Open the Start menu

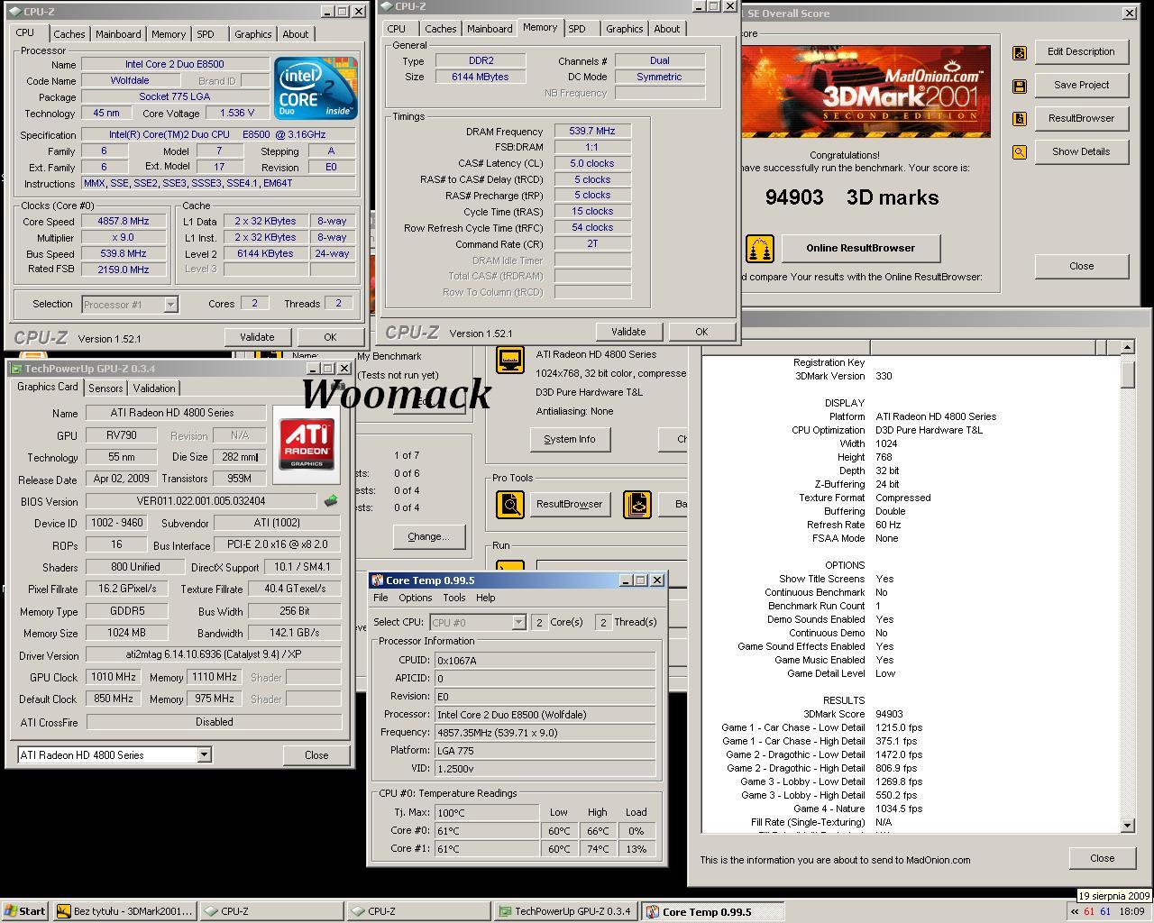coord(25,911)
